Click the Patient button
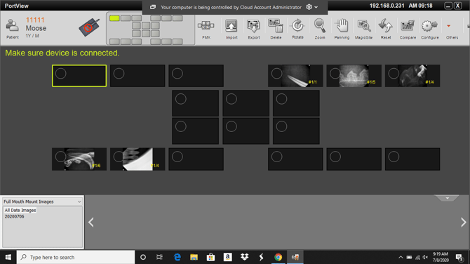470x264 pixels. click(x=13, y=29)
